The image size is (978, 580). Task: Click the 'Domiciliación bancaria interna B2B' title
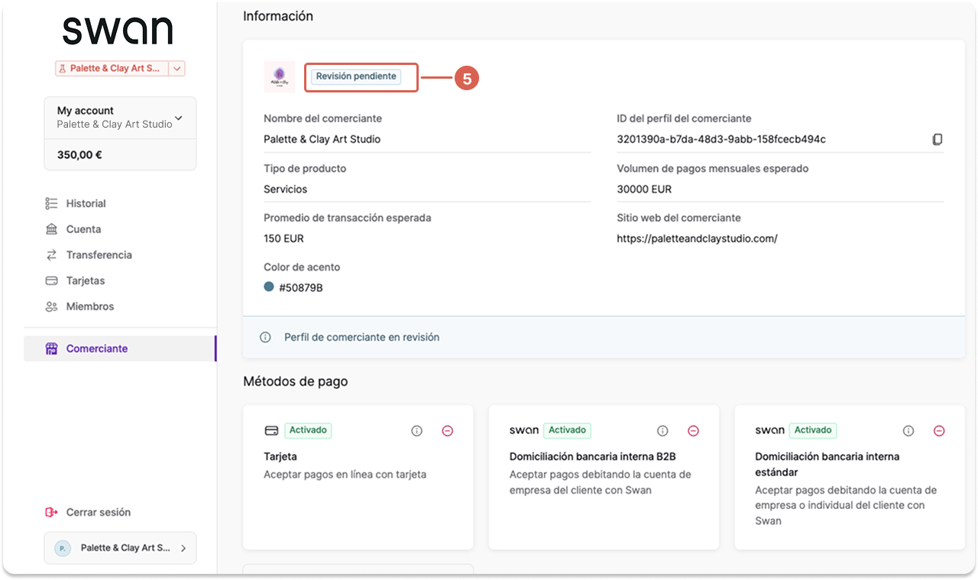[x=593, y=456]
